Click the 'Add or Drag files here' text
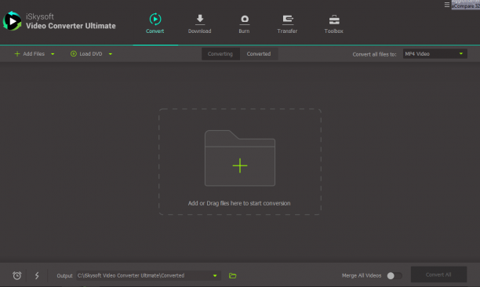 click(239, 203)
